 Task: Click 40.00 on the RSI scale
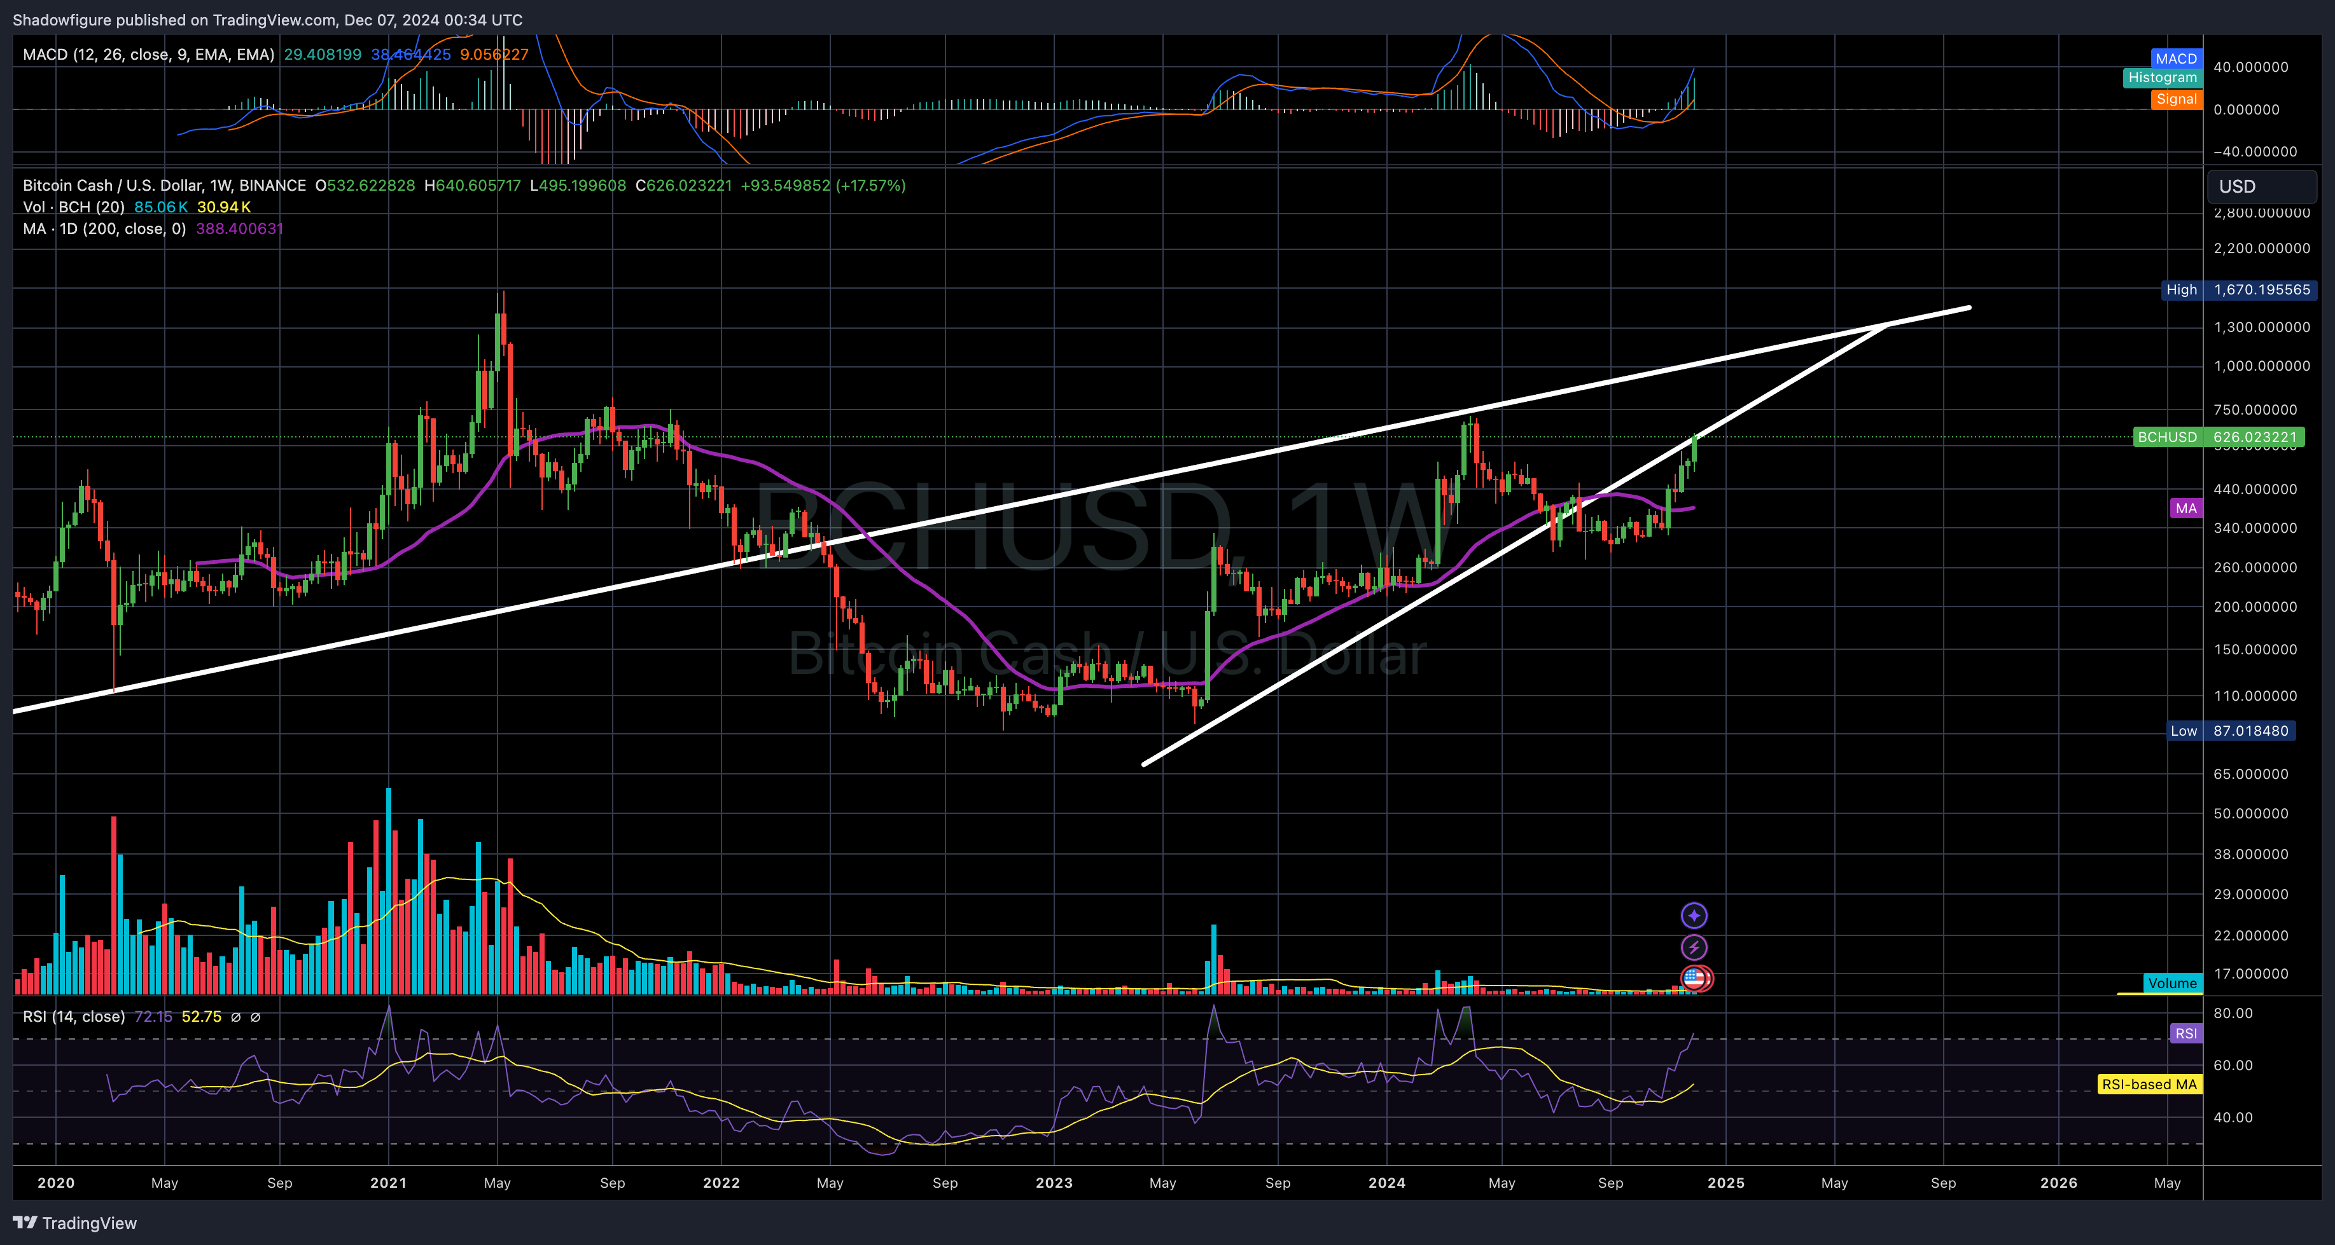tap(2233, 1117)
